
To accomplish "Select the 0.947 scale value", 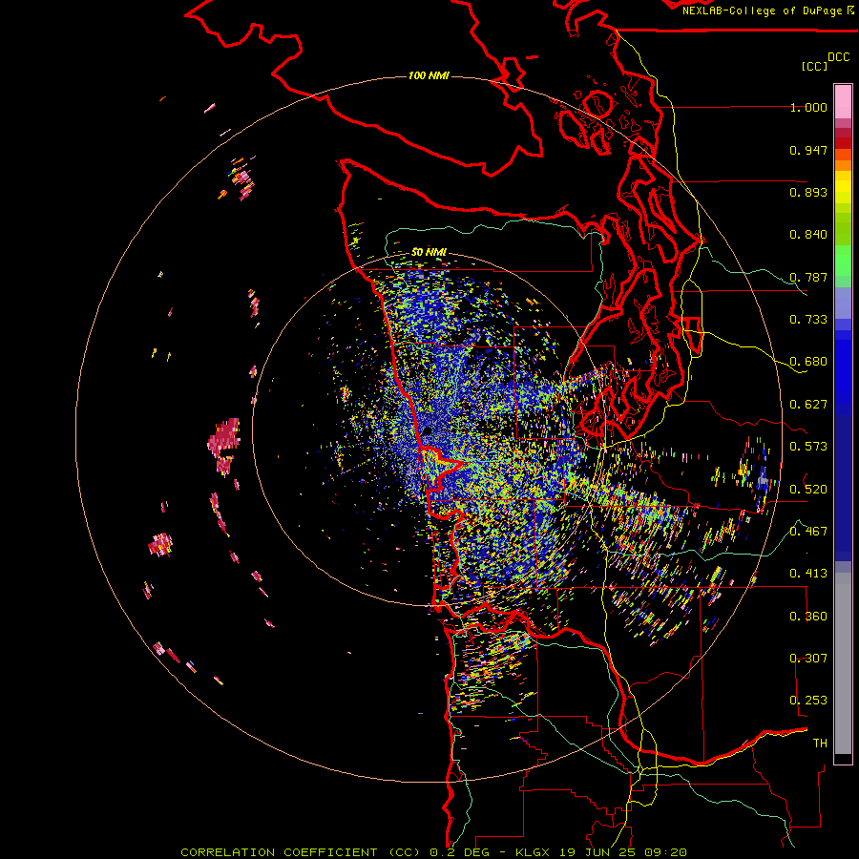I will pos(808,150).
